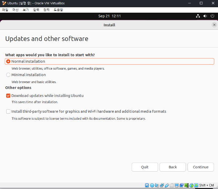Click 'Web browser and basic utilities.' text
This screenshot has width=218, height=189.
click(34, 82)
